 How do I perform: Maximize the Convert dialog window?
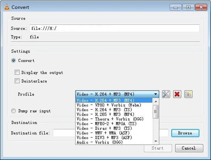click(188, 7)
